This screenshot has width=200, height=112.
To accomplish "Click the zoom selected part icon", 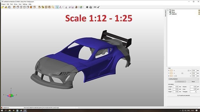I will pyautogui.click(x=49, y=7).
